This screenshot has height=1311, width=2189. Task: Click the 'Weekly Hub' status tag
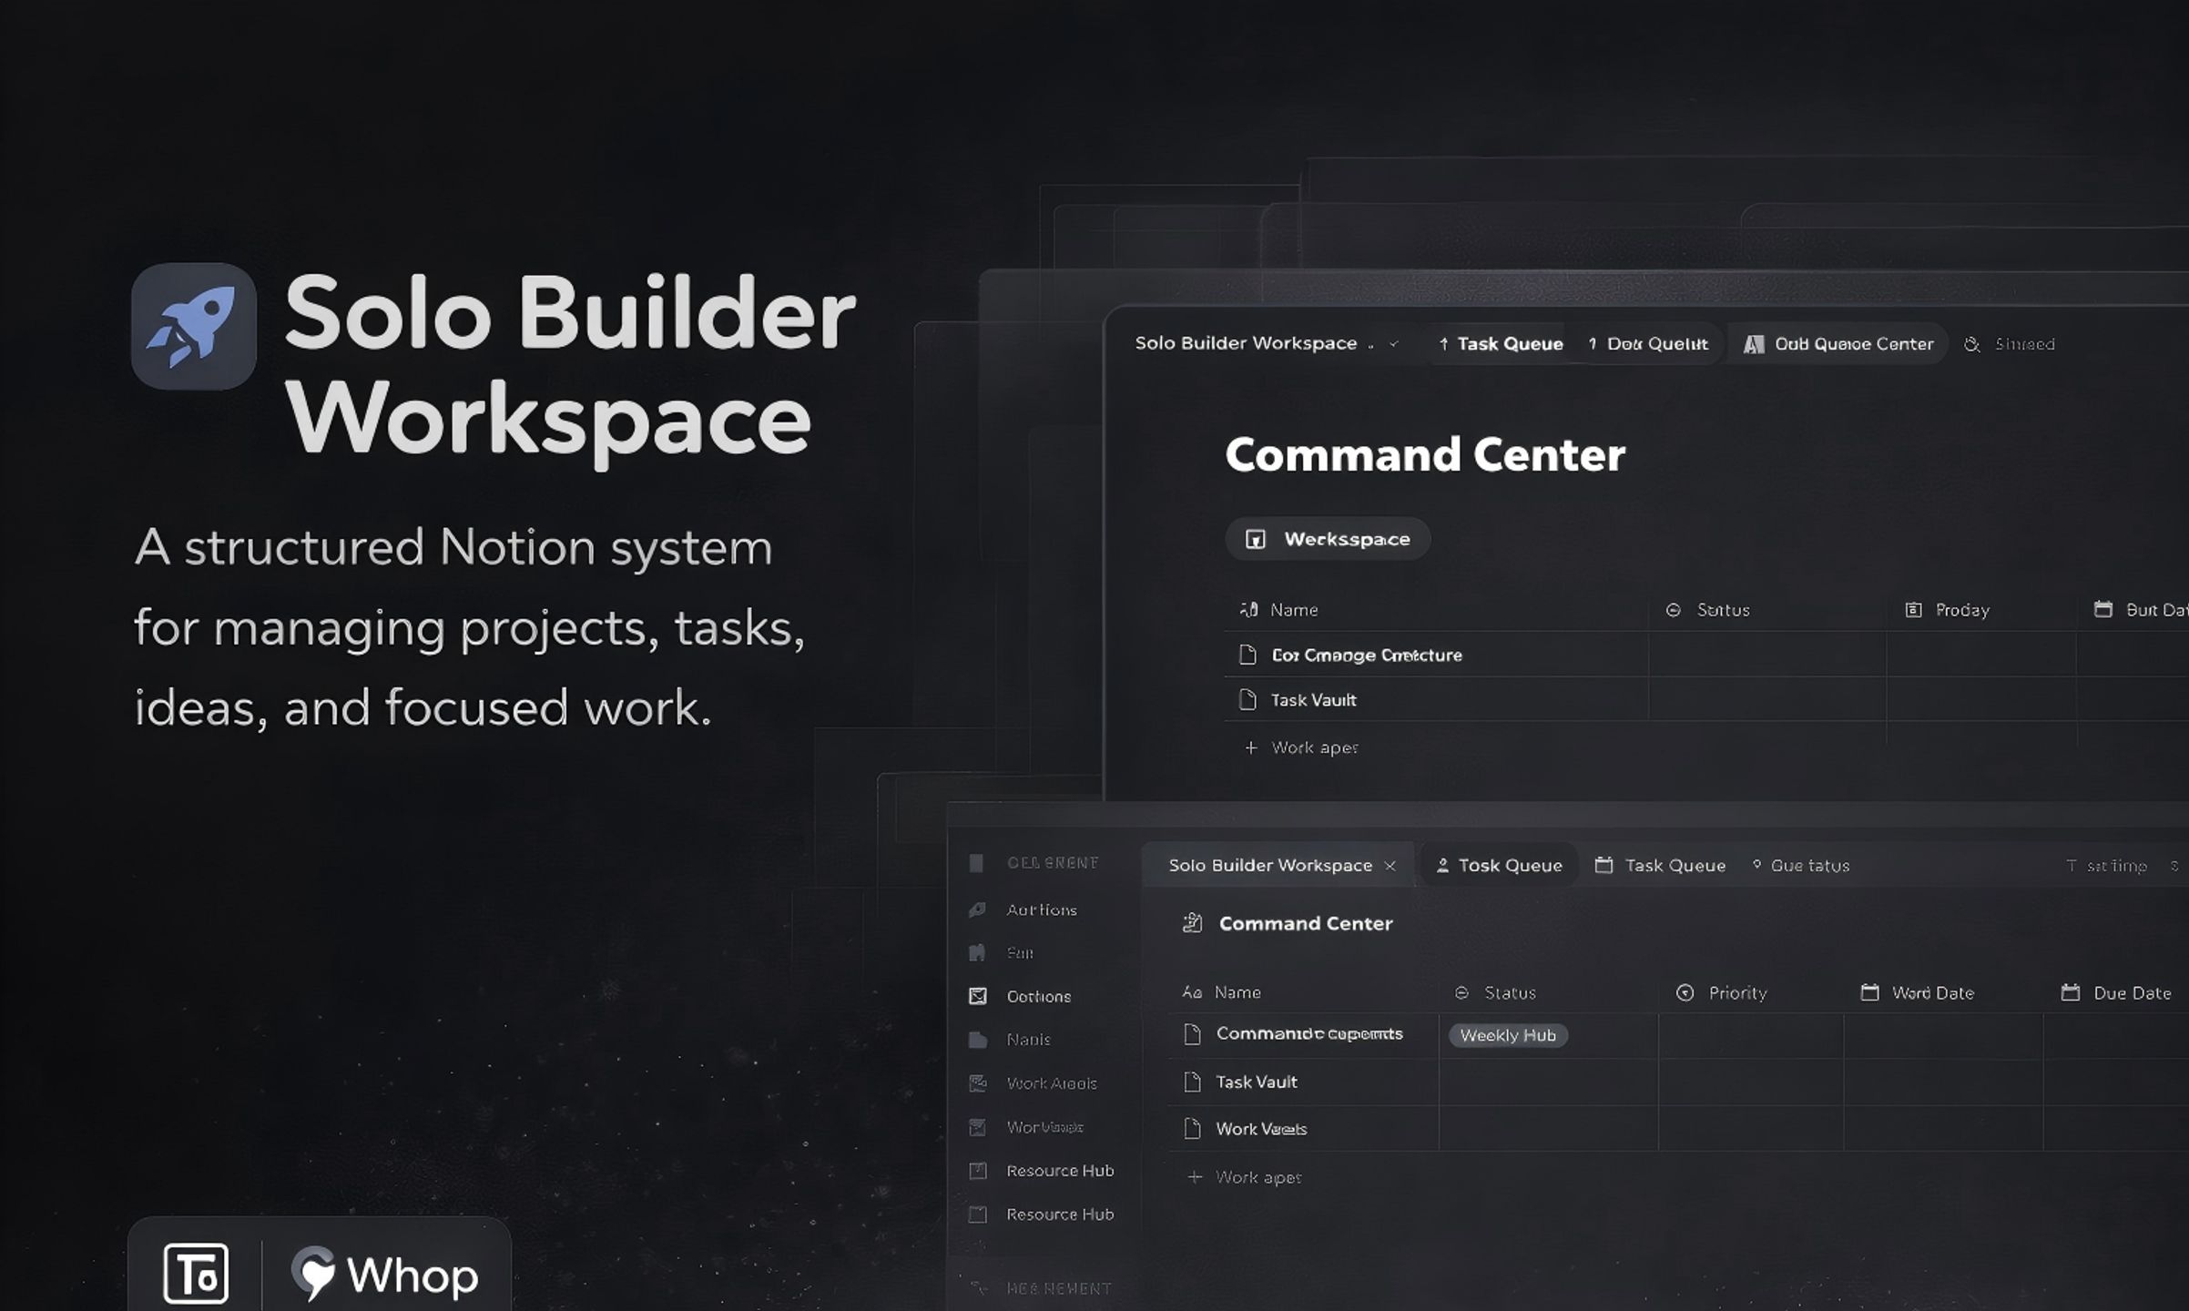[1508, 1035]
